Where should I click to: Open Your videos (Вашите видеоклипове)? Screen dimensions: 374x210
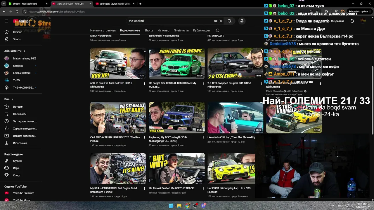(25, 136)
